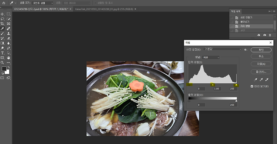Select the History Brush tool
The width and height of the screenshot is (277, 144).
2,38
